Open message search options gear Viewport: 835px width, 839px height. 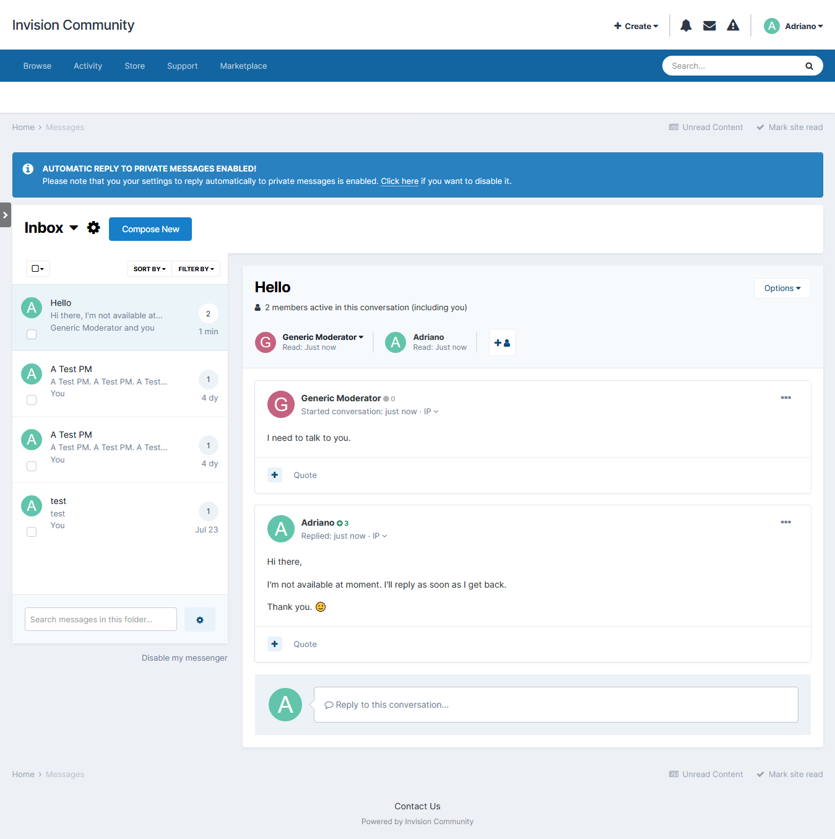tap(200, 620)
